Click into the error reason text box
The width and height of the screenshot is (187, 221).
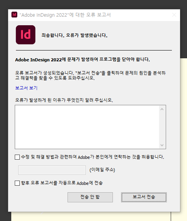87,127
